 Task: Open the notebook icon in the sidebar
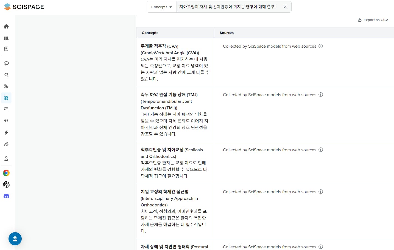click(x=6, y=49)
